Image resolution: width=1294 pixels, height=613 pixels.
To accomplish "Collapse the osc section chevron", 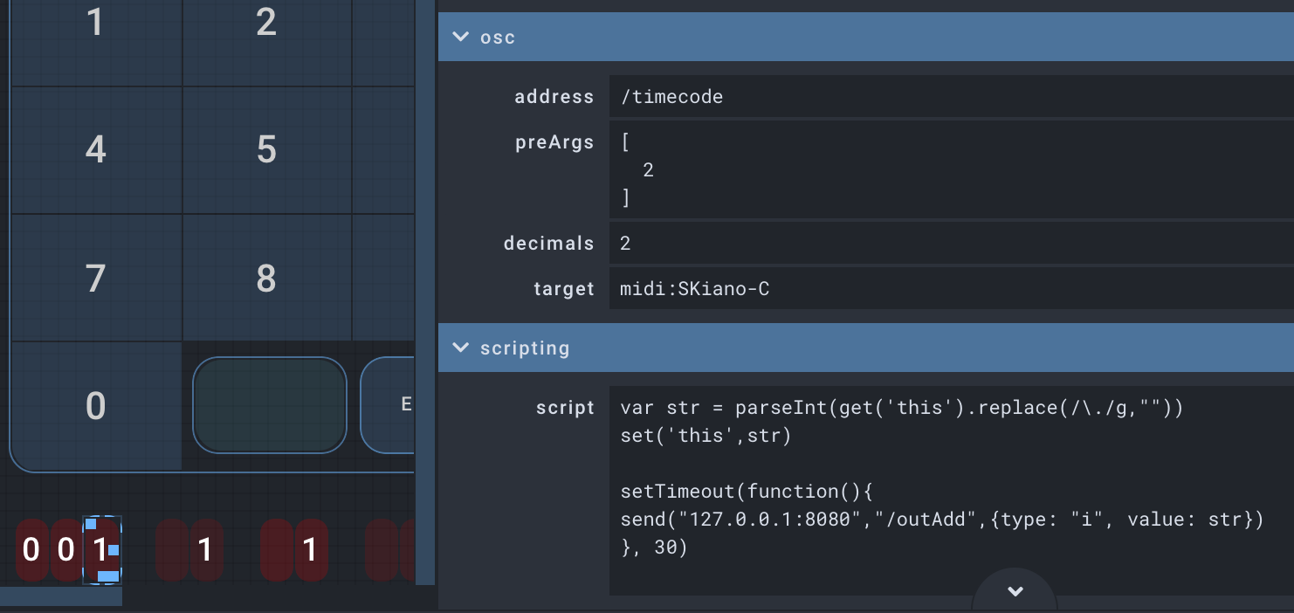I will point(460,38).
